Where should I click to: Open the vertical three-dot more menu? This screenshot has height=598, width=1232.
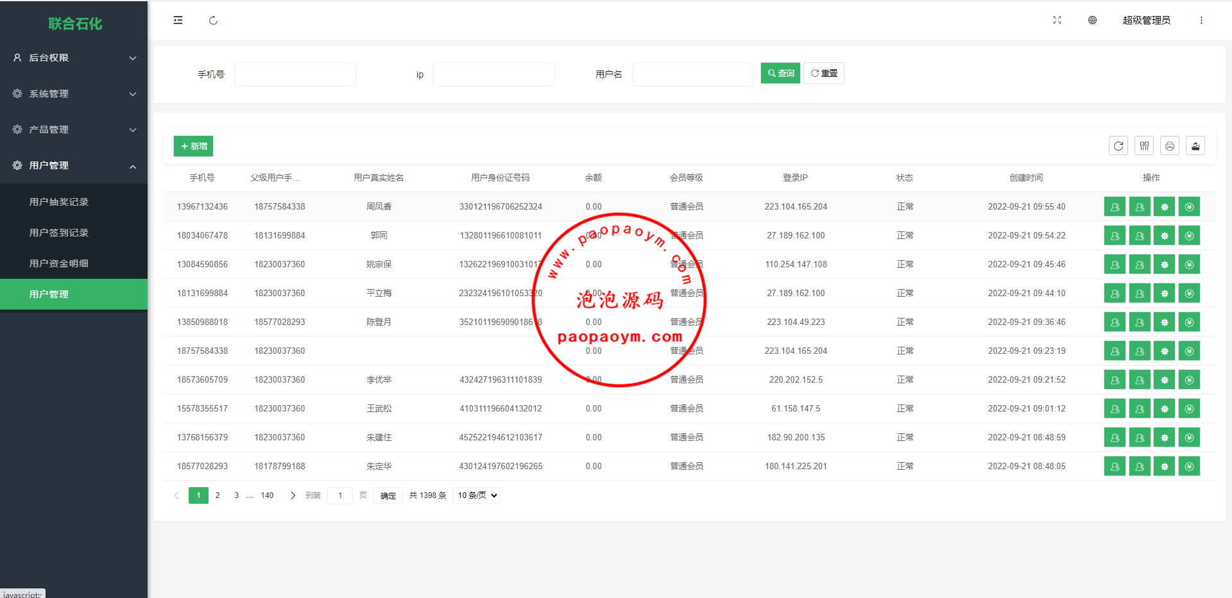point(1201,21)
